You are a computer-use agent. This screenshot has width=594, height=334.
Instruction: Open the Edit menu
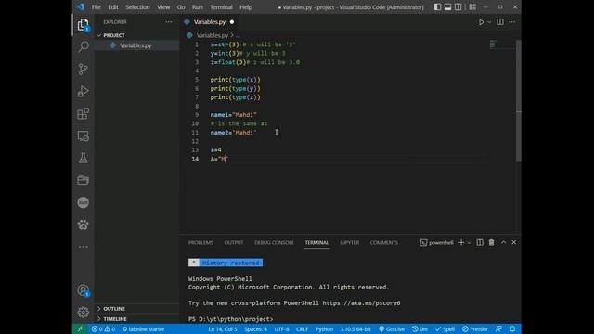(113, 7)
